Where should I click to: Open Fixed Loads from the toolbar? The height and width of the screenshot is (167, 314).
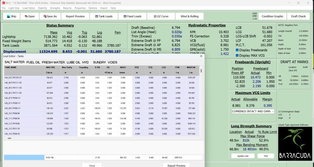pos(132,17)
